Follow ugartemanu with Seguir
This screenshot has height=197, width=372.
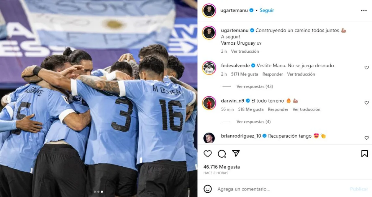[x=267, y=10]
